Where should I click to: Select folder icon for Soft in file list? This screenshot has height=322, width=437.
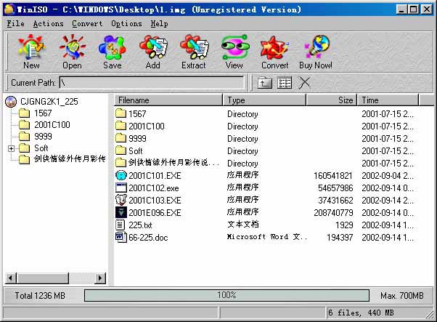(x=121, y=150)
